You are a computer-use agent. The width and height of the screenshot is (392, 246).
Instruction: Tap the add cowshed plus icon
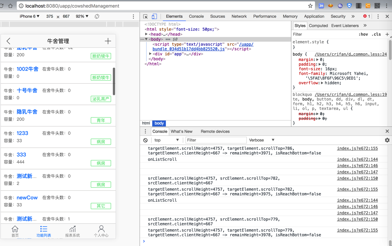click(x=108, y=41)
